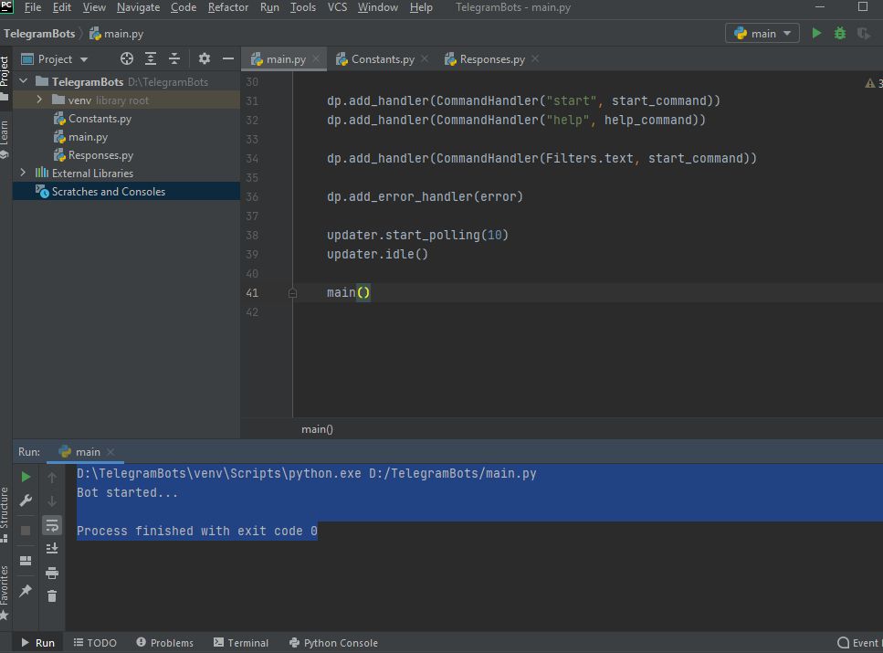Image resolution: width=883 pixels, height=653 pixels.
Task: Toggle scroll to end of console
Action: tap(52, 548)
